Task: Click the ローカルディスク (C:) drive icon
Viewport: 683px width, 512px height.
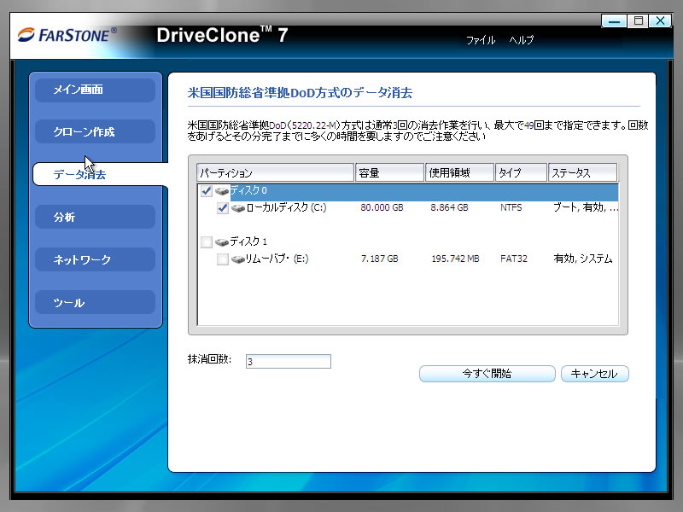Action: (x=238, y=208)
